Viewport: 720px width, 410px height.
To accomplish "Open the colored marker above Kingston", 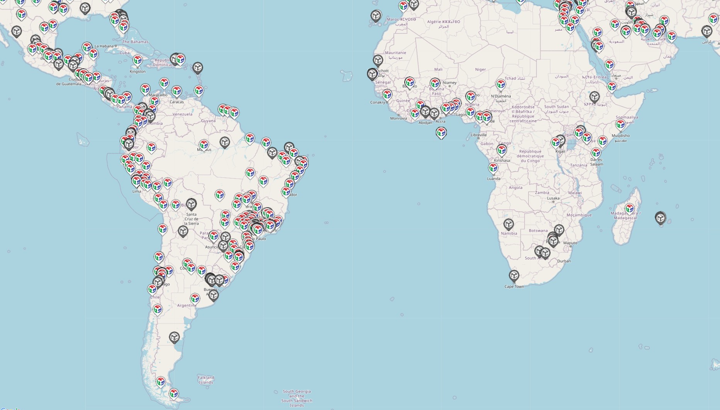I will pos(138,60).
